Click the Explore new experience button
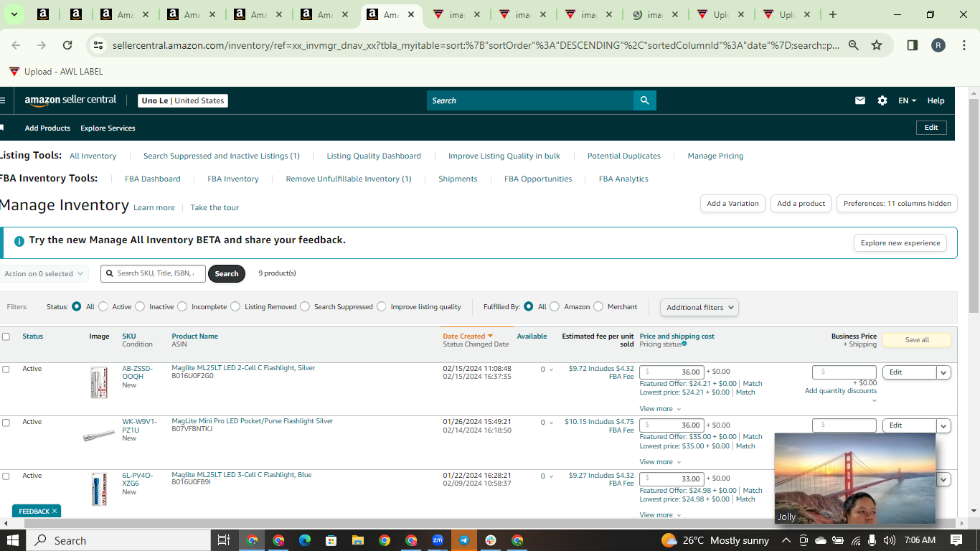 (x=900, y=243)
